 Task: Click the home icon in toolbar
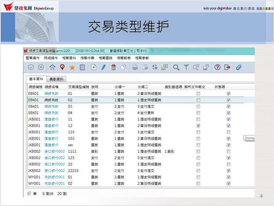52,67
